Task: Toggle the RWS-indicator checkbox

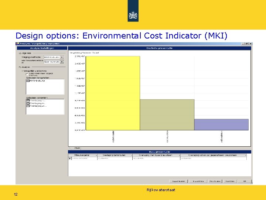Action: click(28, 81)
